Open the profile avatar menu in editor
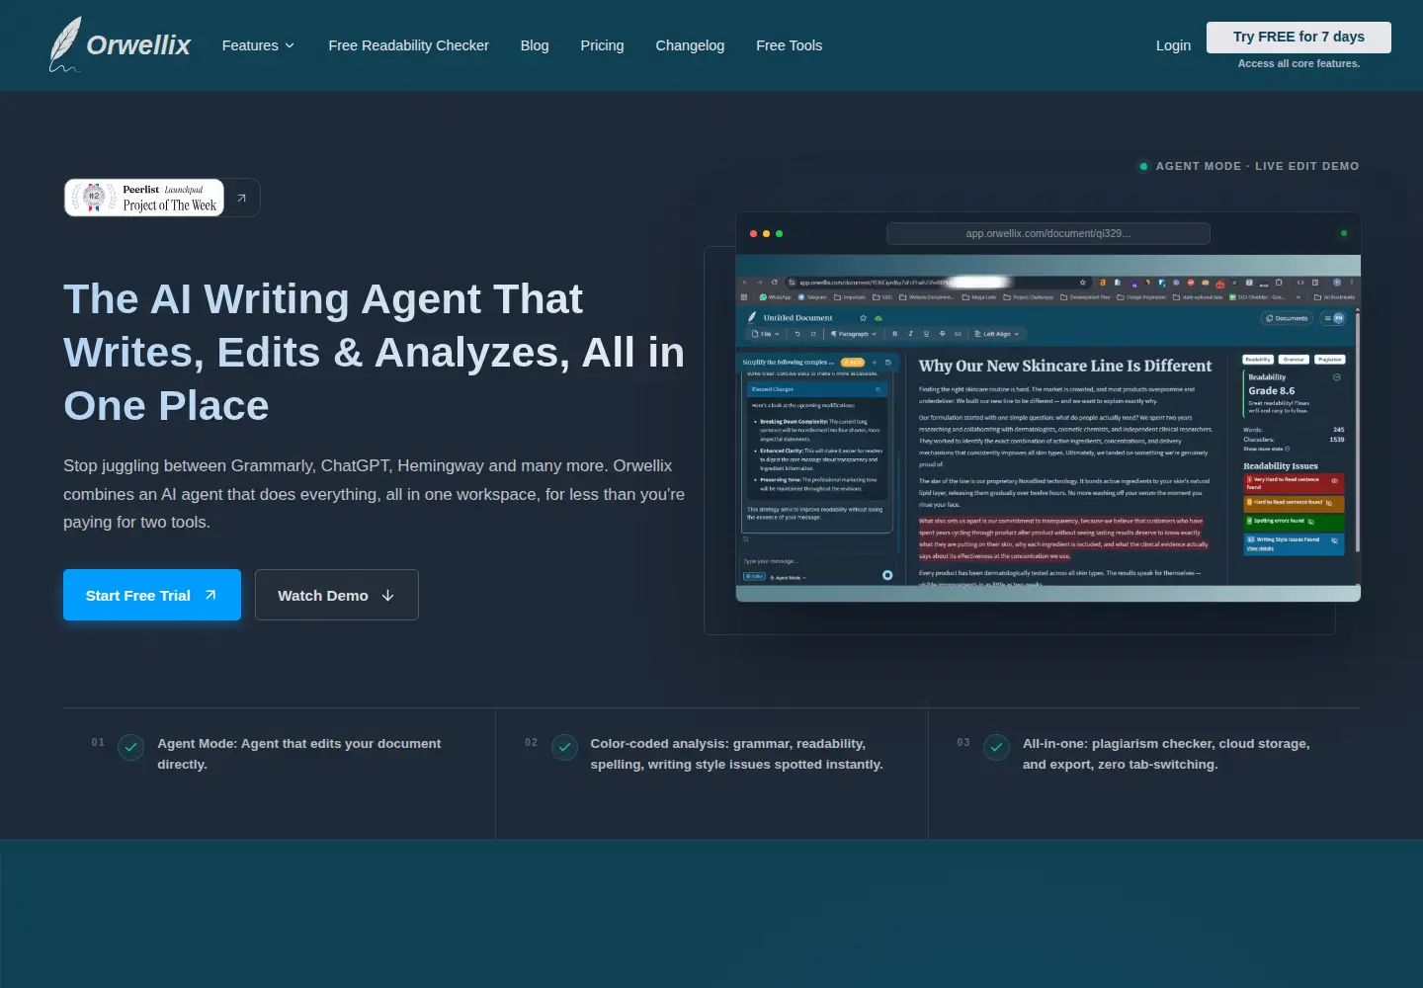This screenshot has width=1423, height=988. (x=1333, y=318)
